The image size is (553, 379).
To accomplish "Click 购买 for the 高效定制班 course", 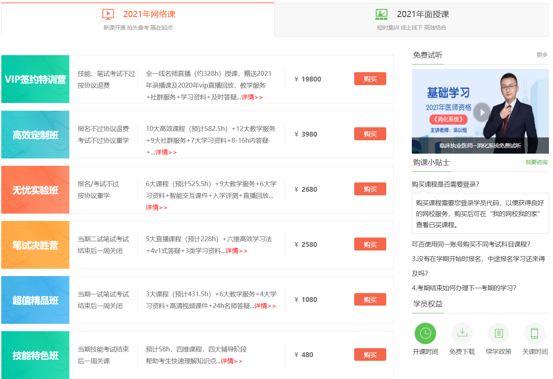I will click(x=370, y=134).
